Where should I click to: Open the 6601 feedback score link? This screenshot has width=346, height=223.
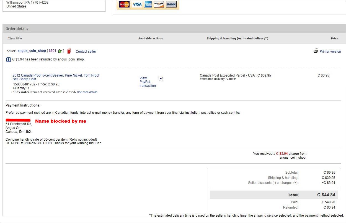click(53, 51)
